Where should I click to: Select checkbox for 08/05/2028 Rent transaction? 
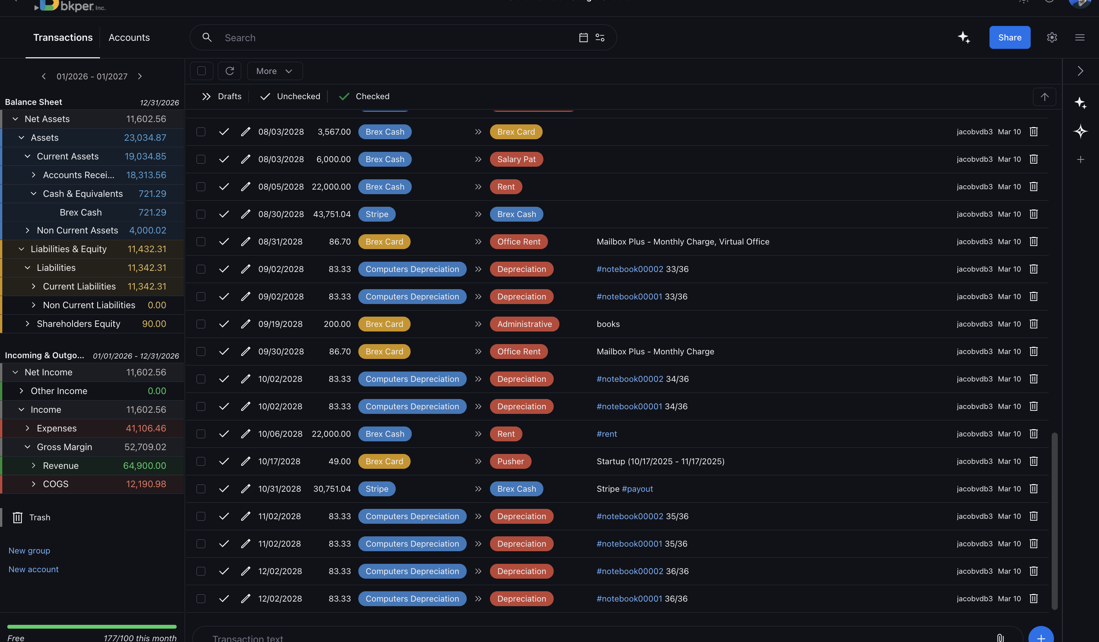tap(201, 187)
